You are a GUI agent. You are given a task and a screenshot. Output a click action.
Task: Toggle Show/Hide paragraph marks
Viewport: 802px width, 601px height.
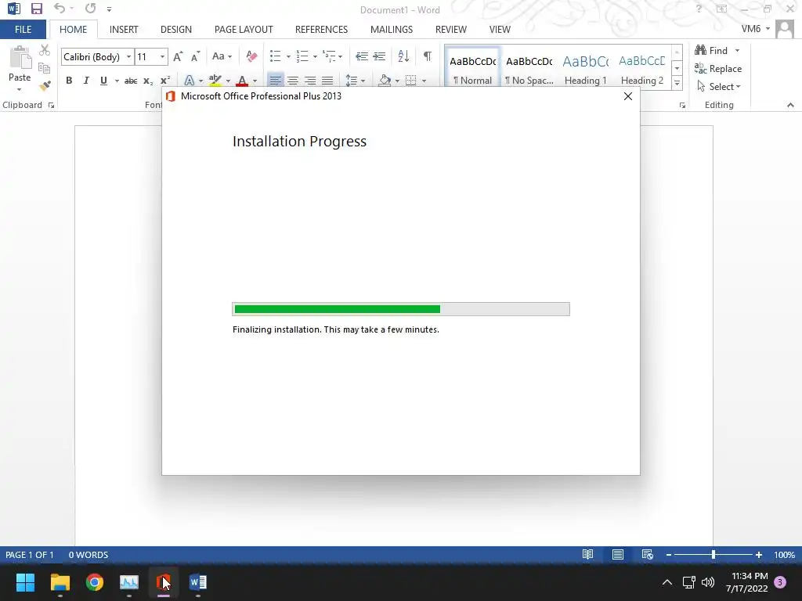428,56
